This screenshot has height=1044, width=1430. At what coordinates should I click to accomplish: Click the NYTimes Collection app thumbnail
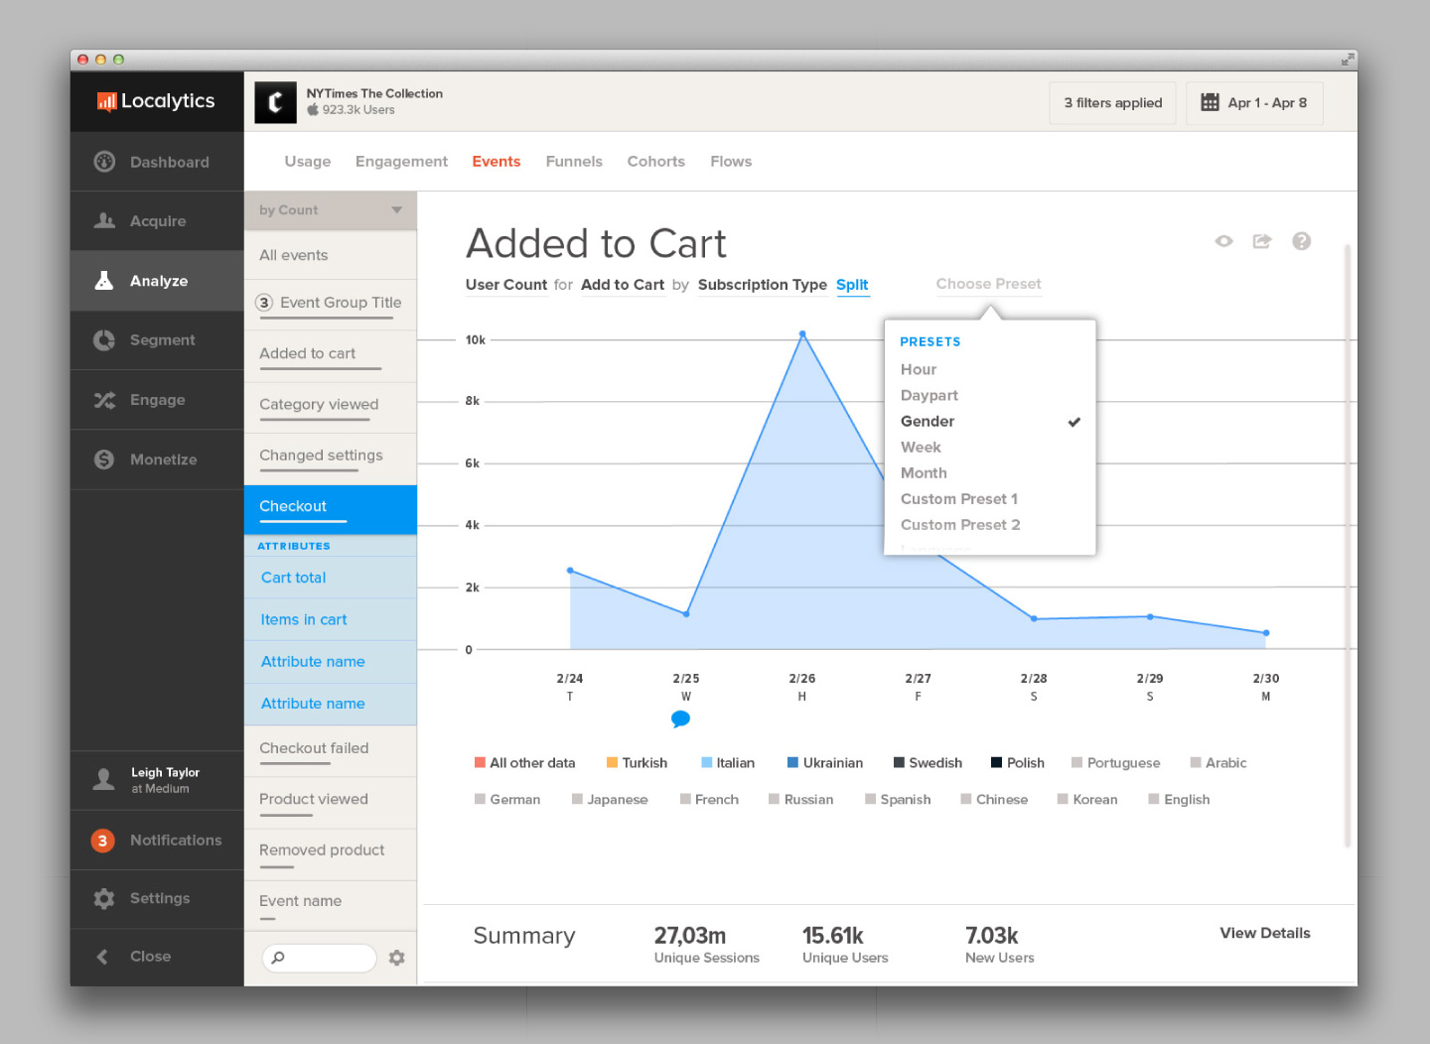pos(275,102)
